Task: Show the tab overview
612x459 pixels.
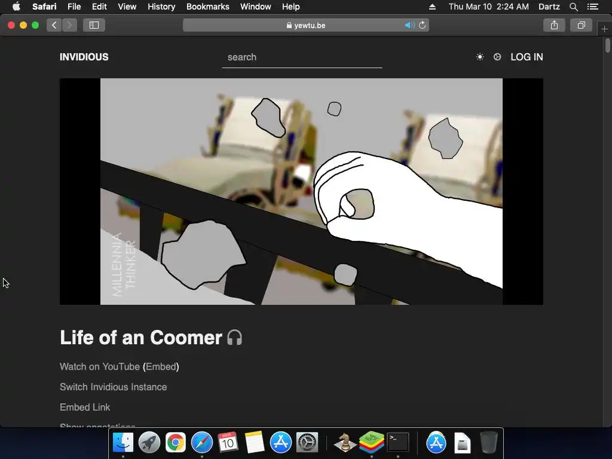Action: [x=581, y=25]
